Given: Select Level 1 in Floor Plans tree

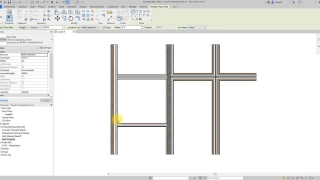Looking at the screenshot, I should click(9, 114).
